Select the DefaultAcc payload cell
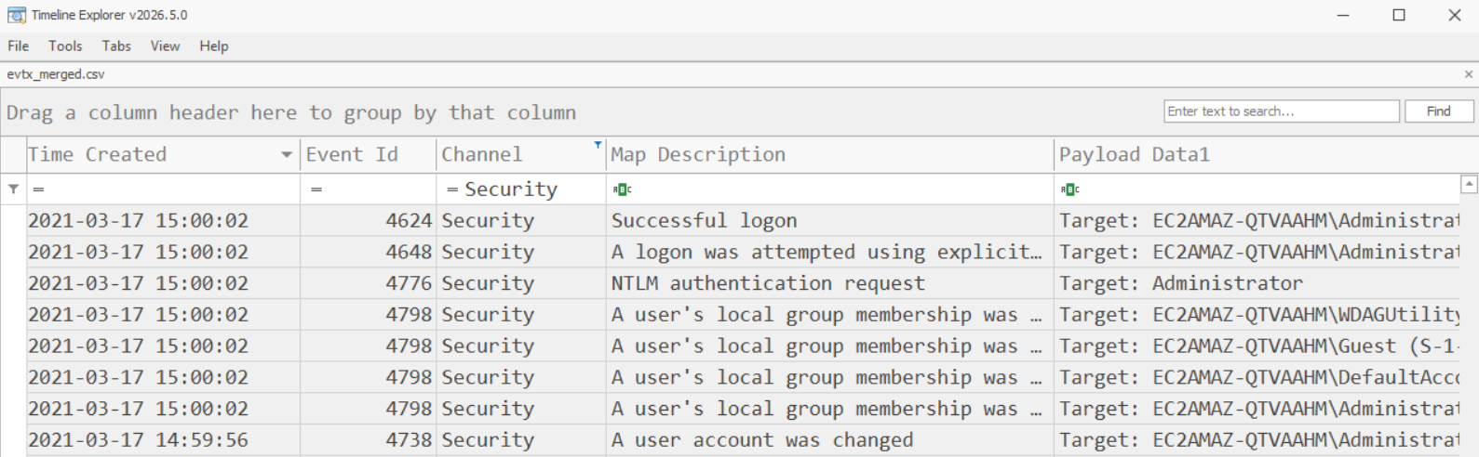 tap(1257, 377)
